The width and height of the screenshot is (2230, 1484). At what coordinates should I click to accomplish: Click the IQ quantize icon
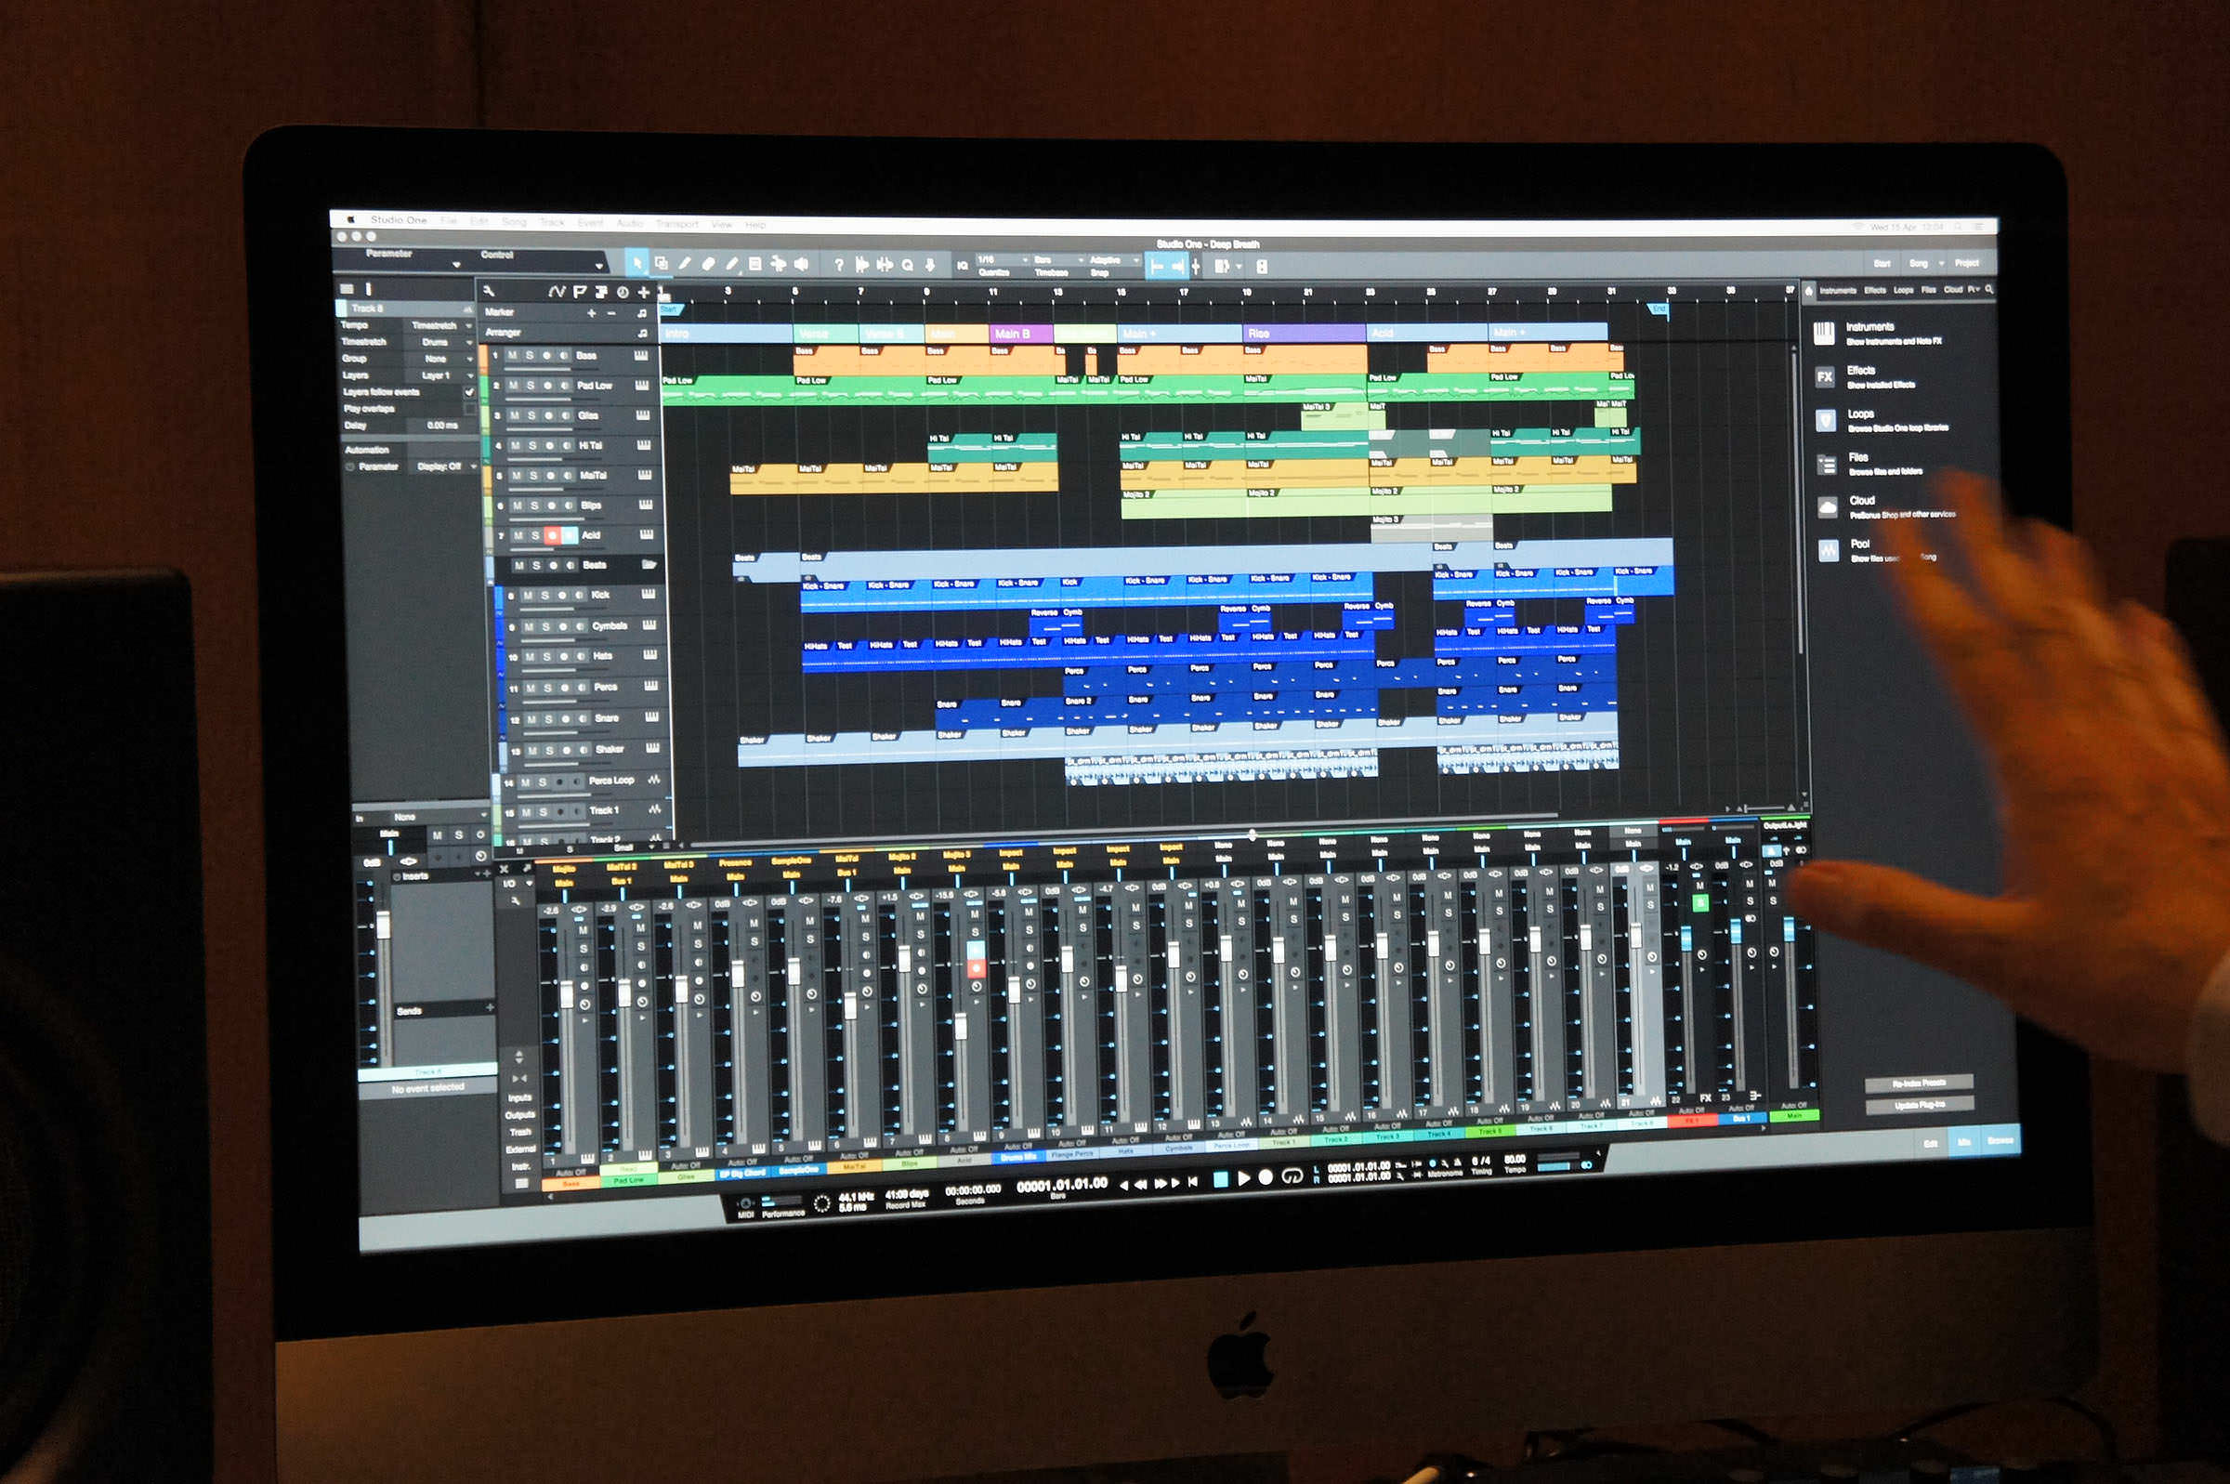963,266
